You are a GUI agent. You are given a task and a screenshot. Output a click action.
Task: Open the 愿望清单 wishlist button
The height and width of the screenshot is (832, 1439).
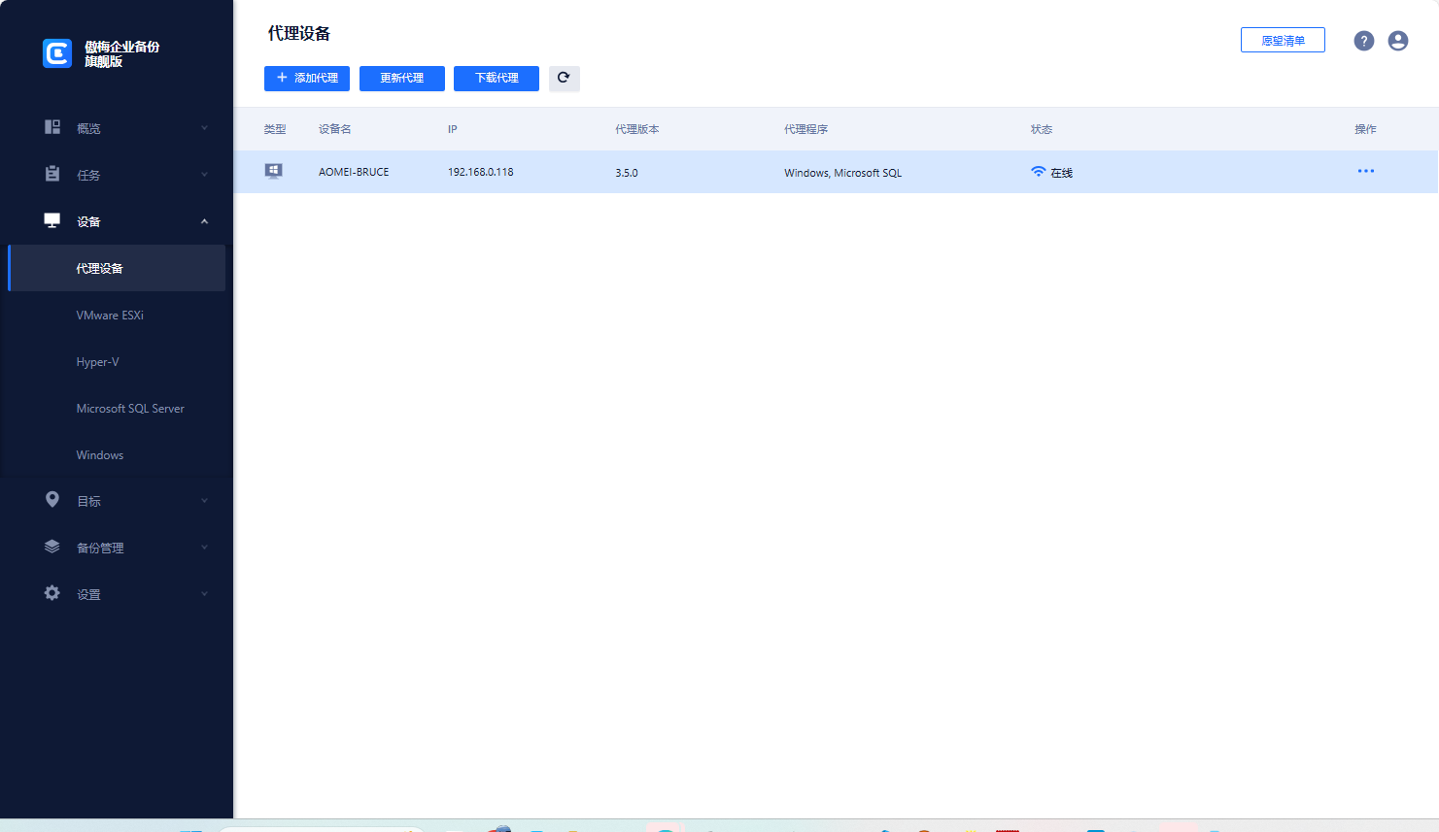(1283, 41)
